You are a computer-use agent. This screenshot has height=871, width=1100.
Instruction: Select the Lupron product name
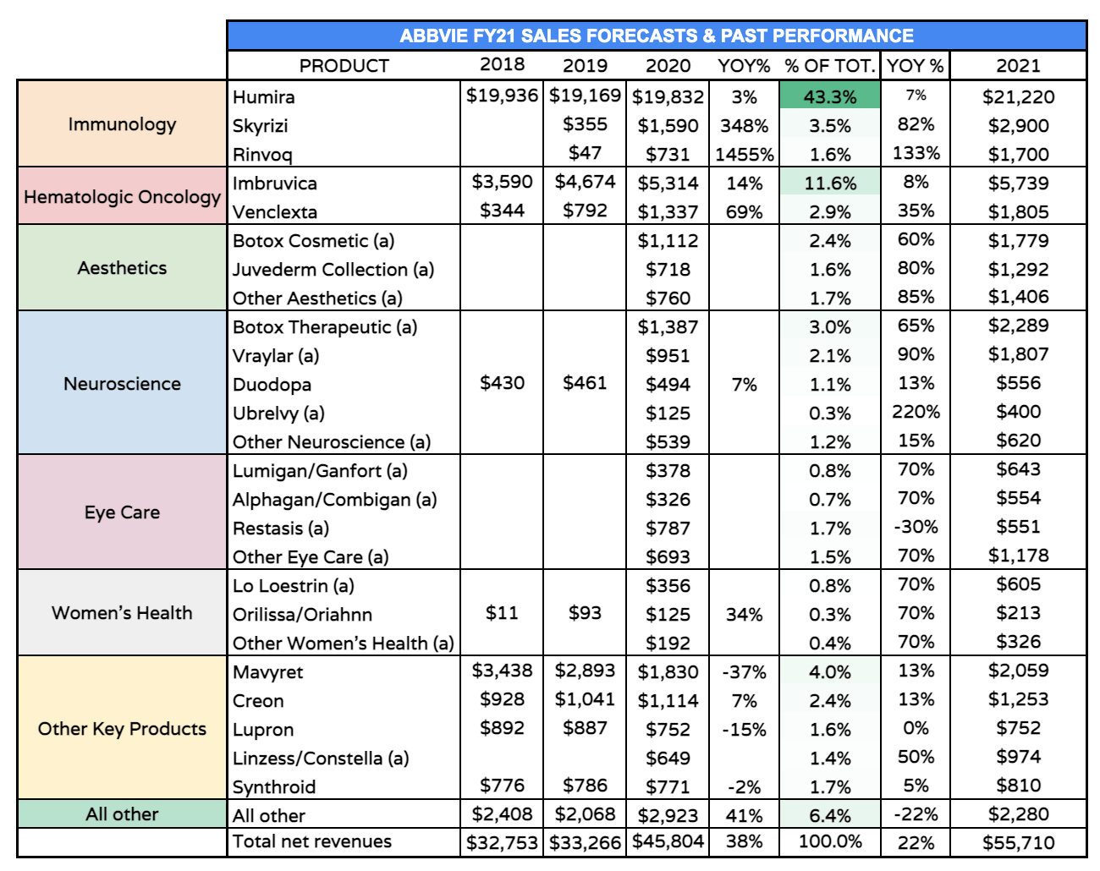(x=263, y=730)
